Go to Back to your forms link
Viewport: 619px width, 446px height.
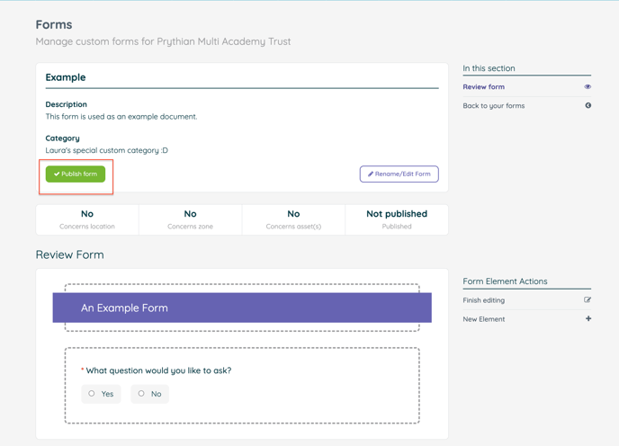pyautogui.click(x=493, y=106)
